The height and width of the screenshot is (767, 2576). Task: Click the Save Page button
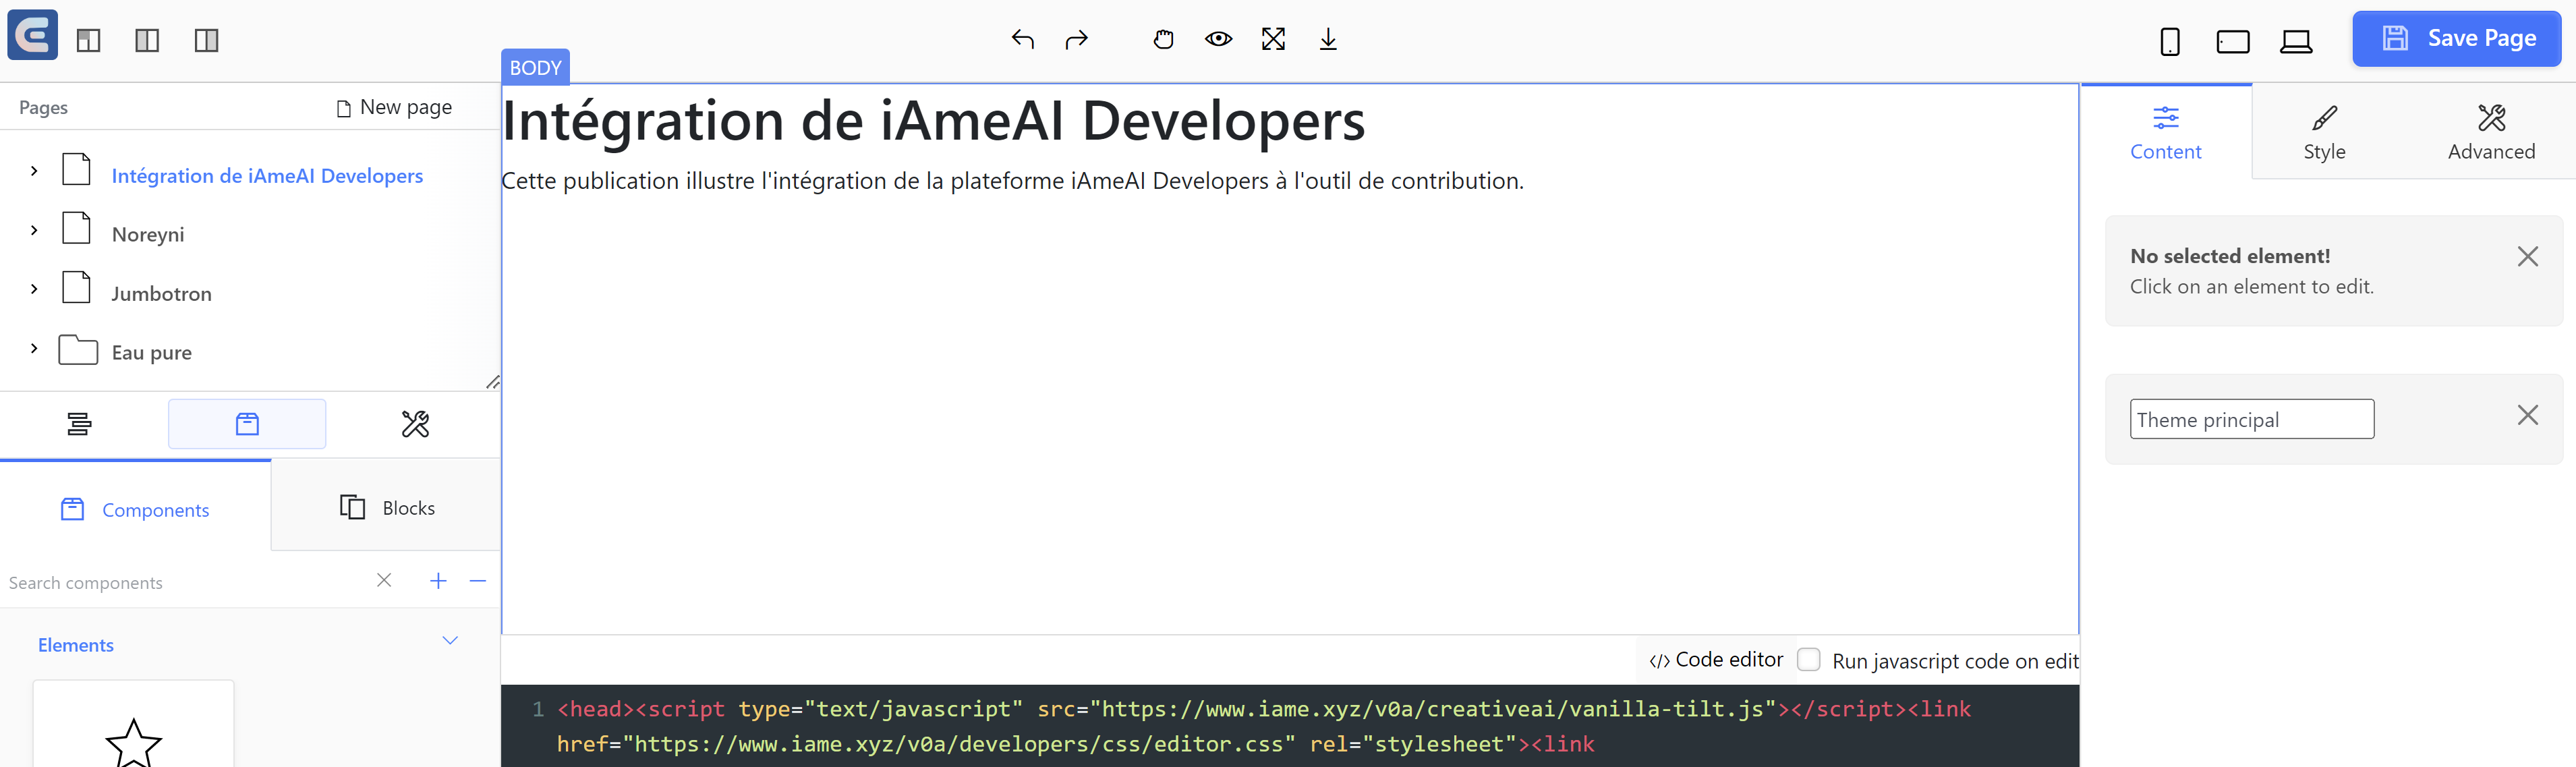[x=2456, y=39]
